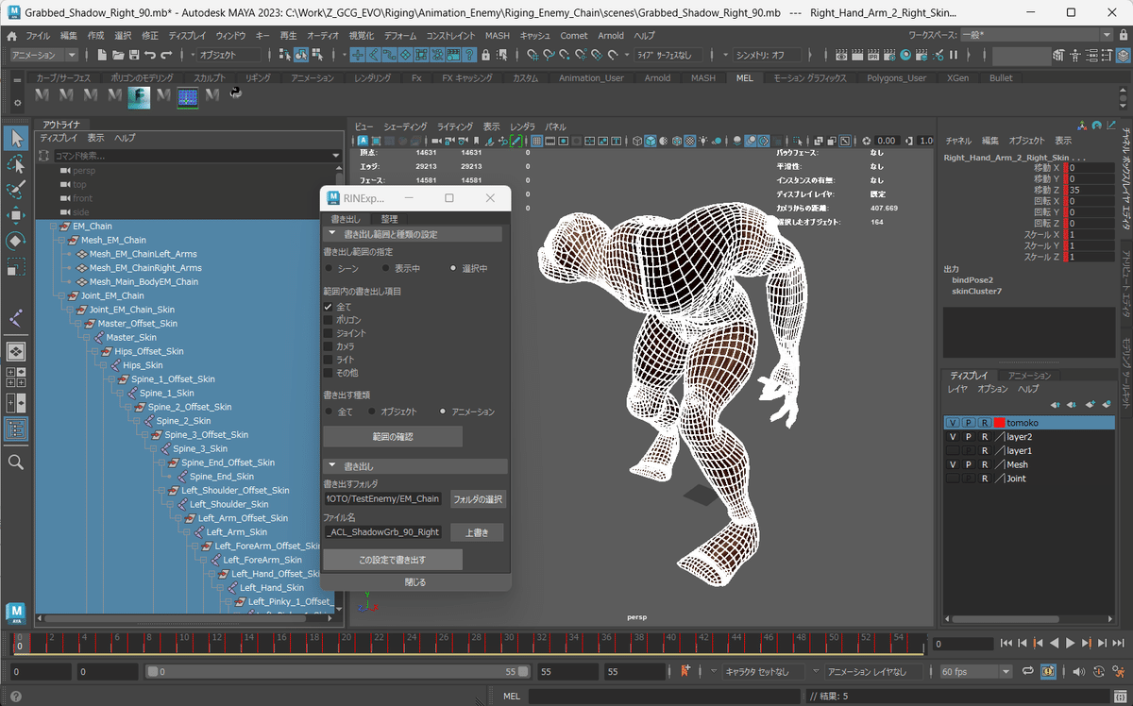1133x706 pixels.
Task: Open the アニメーション mode dropdown
Action: point(42,55)
